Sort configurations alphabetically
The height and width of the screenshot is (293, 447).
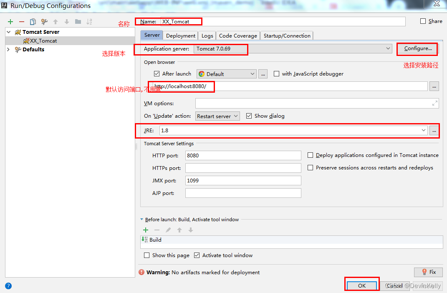[x=89, y=22]
